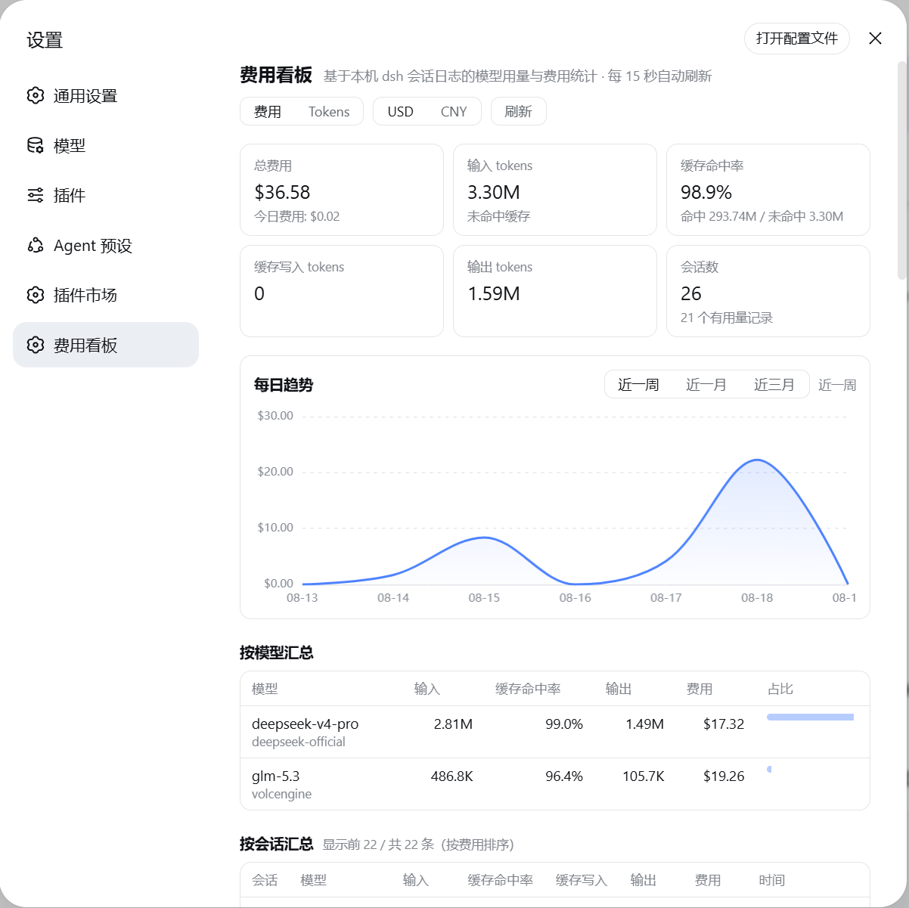This screenshot has width=909, height=908.
Task: Click the 2.81M input cell
Action: point(453,724)
